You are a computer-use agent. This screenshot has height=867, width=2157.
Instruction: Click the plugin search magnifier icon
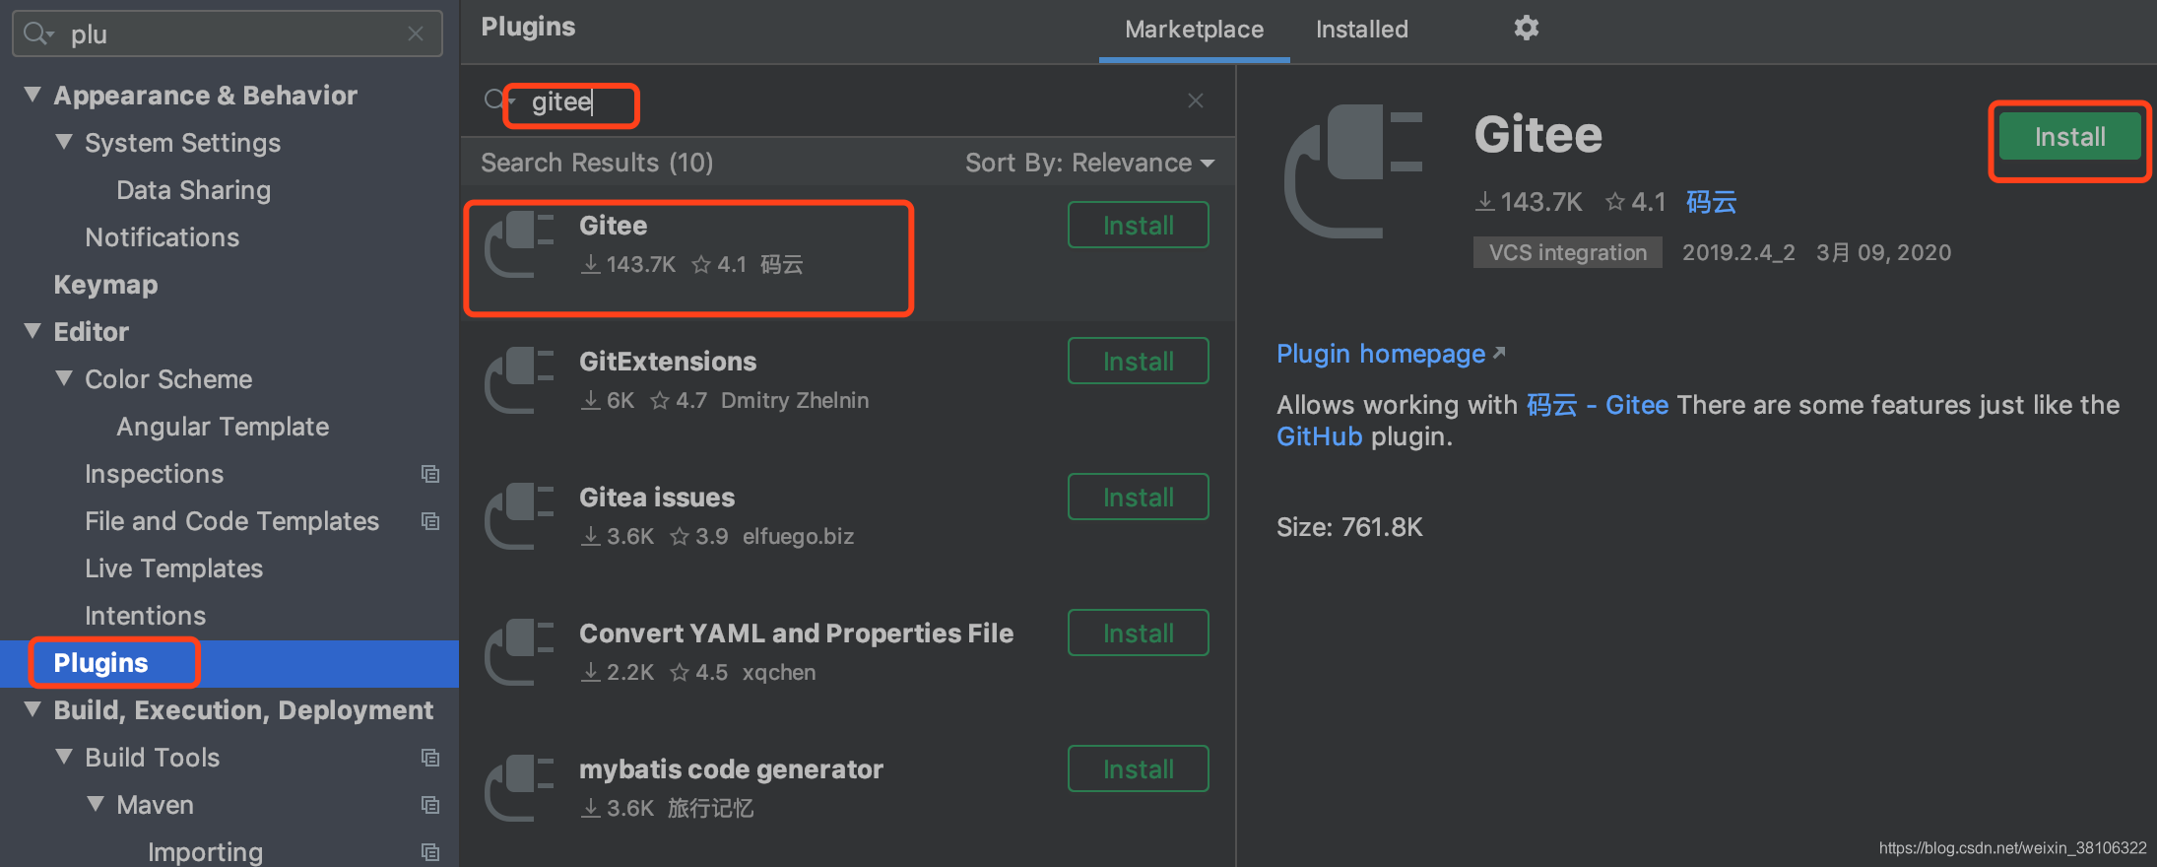pyautogui.click(x=498, y=100)
